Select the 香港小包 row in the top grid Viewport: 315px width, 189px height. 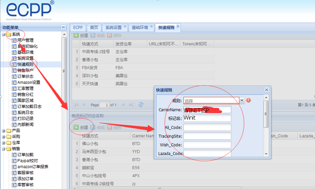click(x=89, y=60)
